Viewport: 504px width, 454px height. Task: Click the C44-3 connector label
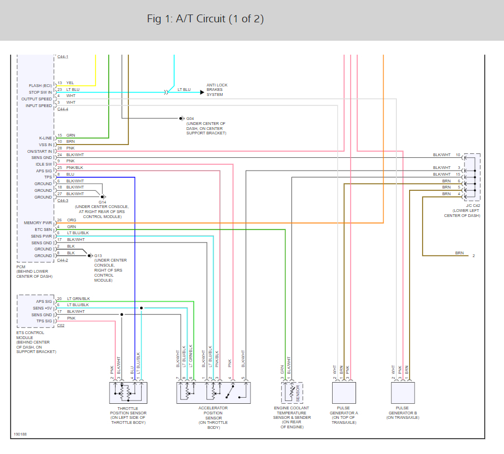63,201
